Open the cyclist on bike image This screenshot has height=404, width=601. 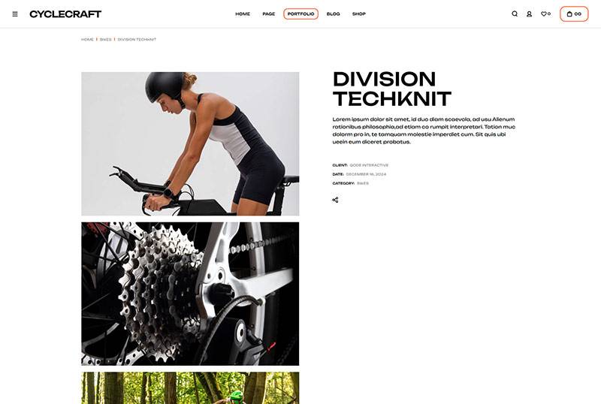coord(190,143)
